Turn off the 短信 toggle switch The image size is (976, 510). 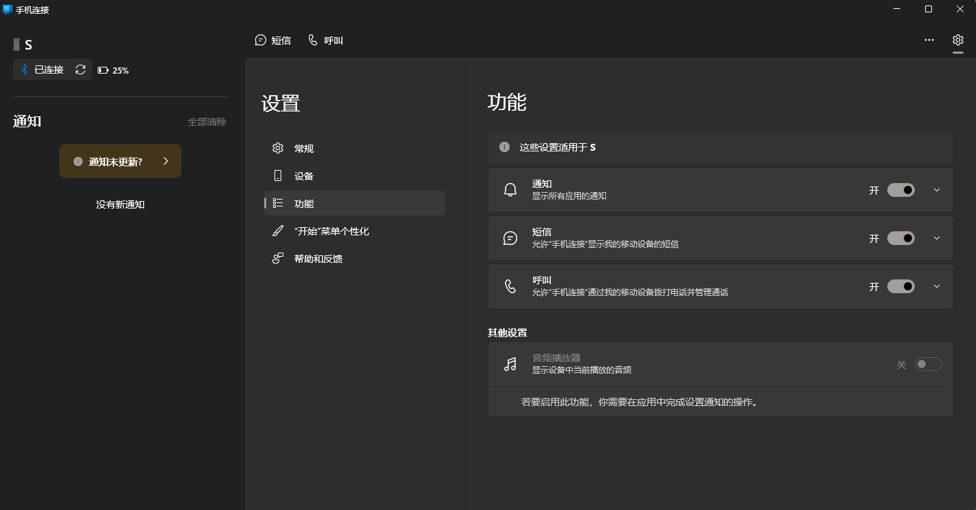click(x=901, y=238)
